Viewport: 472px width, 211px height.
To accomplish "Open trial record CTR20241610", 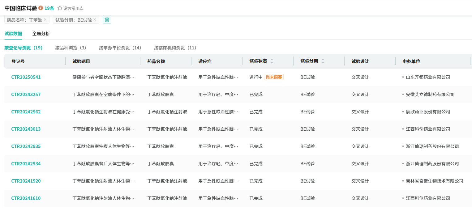I will tap(26, 198).
